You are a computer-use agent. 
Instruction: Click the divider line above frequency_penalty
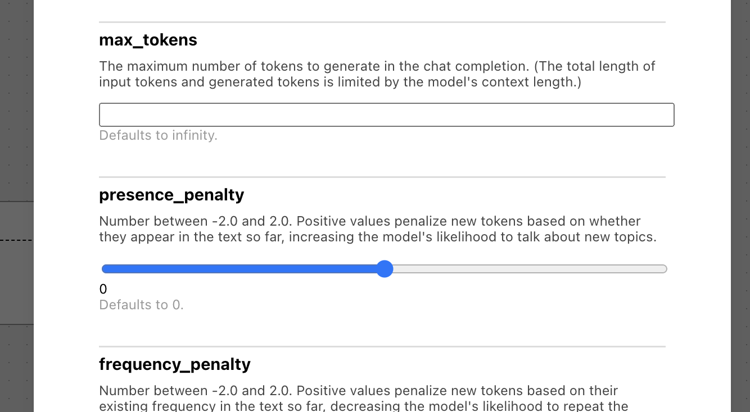pos(382,347)
